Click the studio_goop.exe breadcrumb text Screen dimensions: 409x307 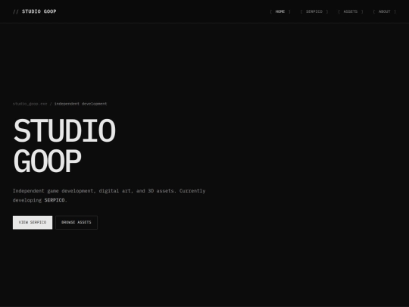30,104
